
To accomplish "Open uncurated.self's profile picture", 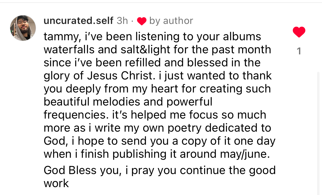I will (23, 28).
